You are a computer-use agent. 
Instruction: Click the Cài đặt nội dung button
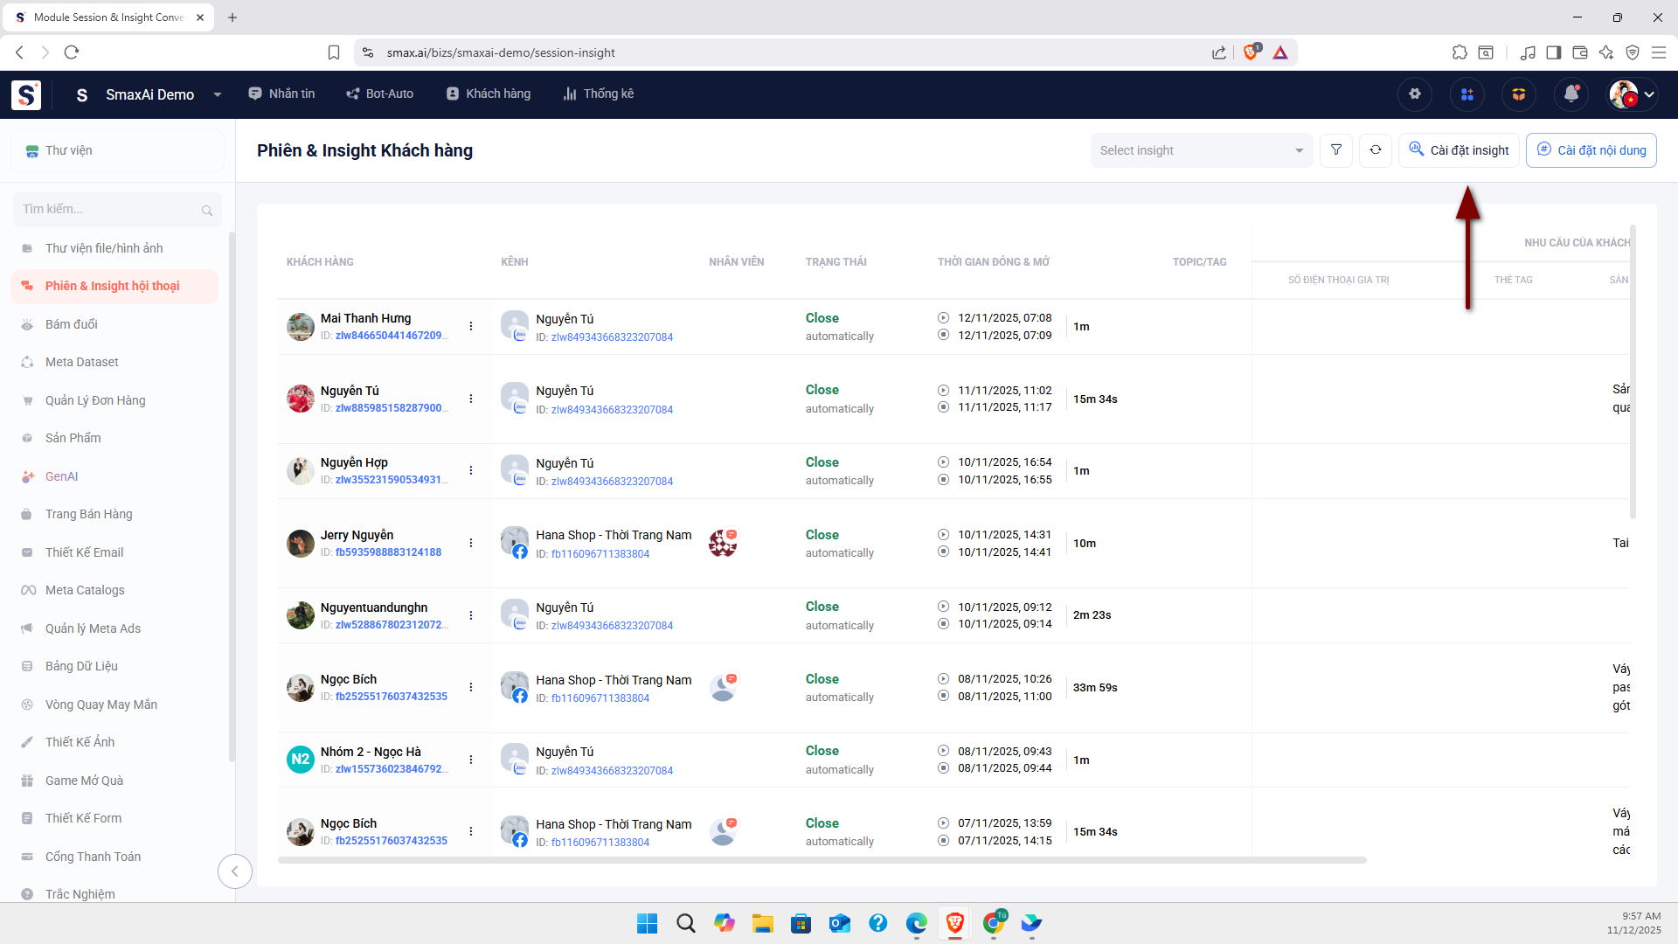1591,150
